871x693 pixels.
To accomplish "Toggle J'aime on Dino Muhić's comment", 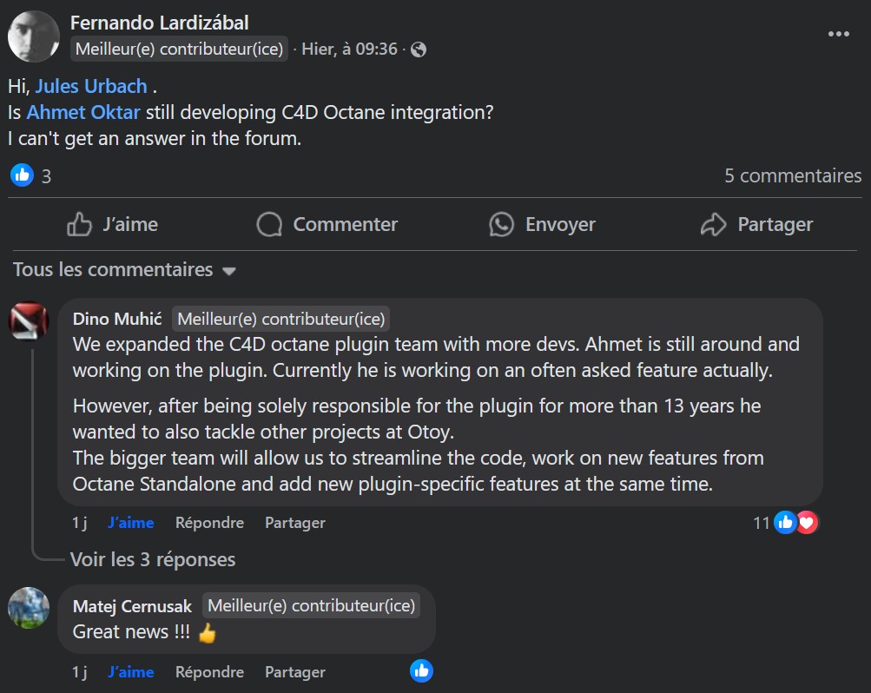I will point(131,523).
